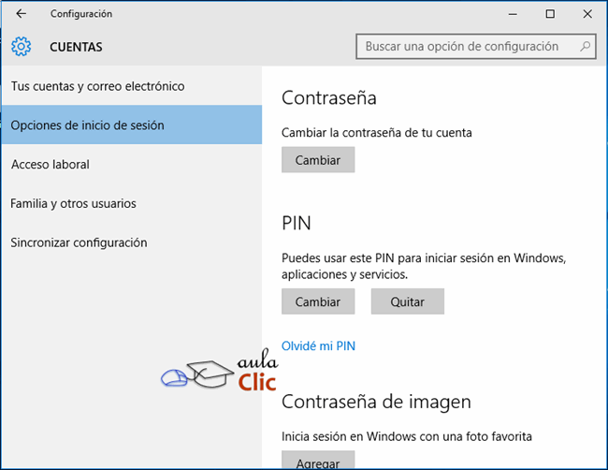Click Quitar to remove the PIN

(407, 301)
